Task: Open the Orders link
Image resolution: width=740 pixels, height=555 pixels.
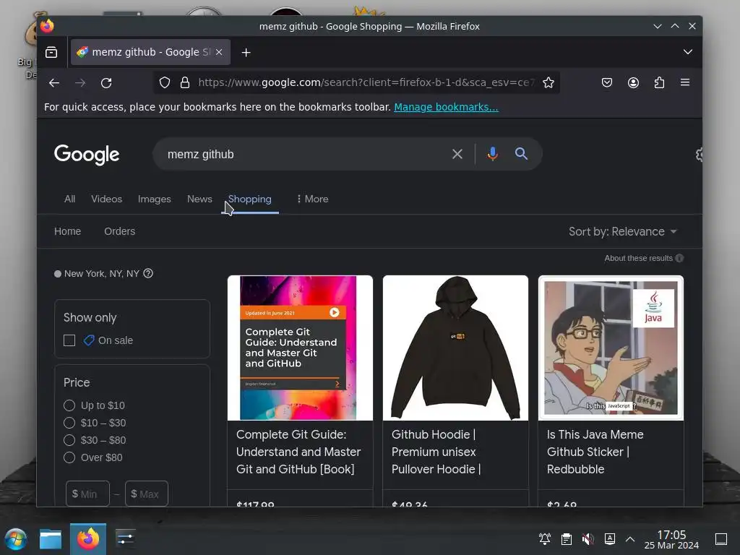Action: click(x=119, y=231)
